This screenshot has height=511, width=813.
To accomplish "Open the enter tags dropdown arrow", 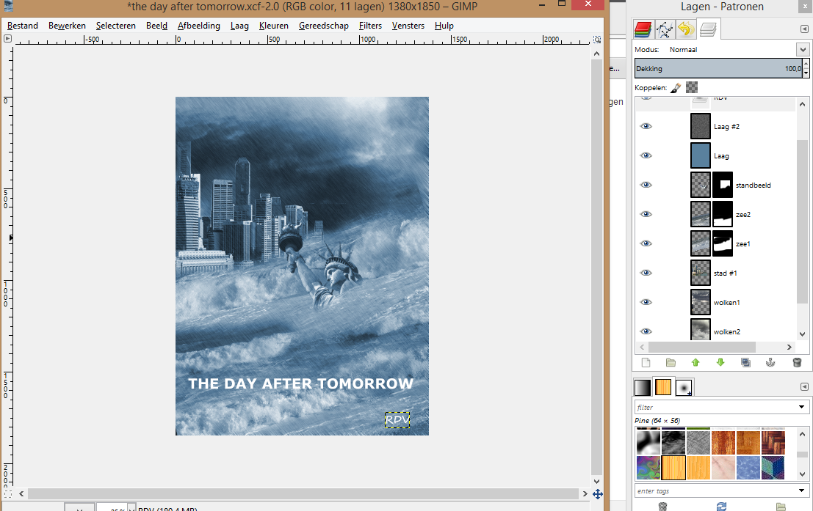I will (x=802, y=490).
